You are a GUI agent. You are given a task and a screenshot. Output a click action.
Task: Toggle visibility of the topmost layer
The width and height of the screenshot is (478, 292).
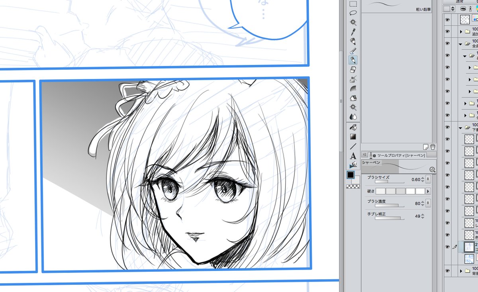(447, 20)
